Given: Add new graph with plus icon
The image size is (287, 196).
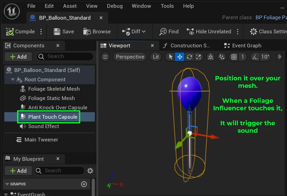Looking at the screenshot, I should click(84, 184).
